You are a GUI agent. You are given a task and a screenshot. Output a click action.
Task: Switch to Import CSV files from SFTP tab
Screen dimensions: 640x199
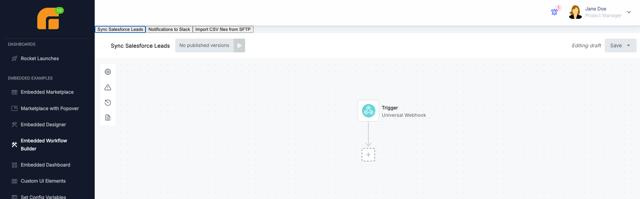(223, 30)
